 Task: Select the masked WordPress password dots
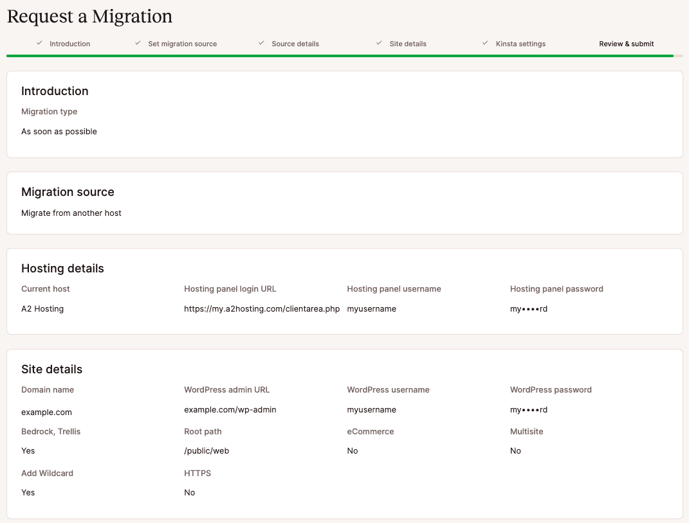click(x=528, y=409)
